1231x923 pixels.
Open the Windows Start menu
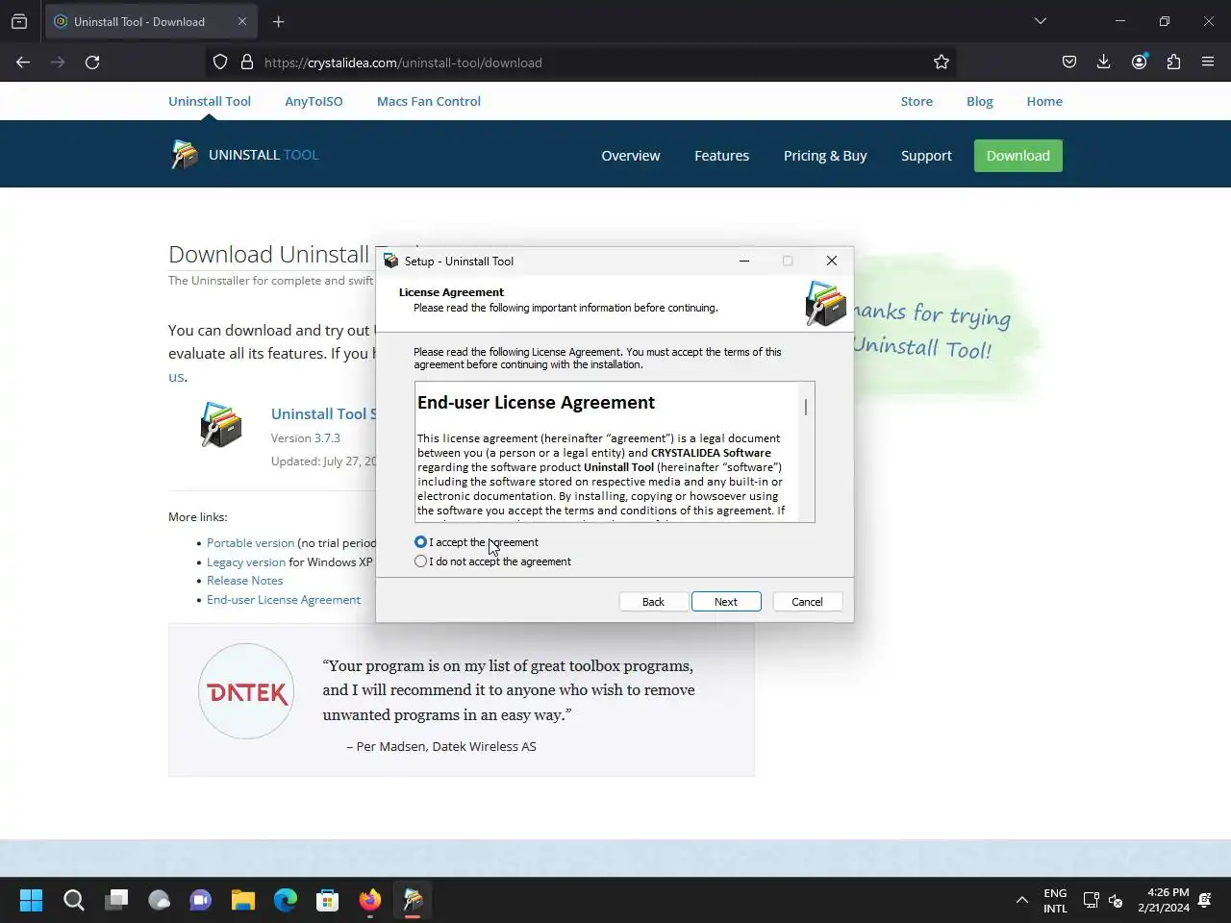click(x=31, y=900)
